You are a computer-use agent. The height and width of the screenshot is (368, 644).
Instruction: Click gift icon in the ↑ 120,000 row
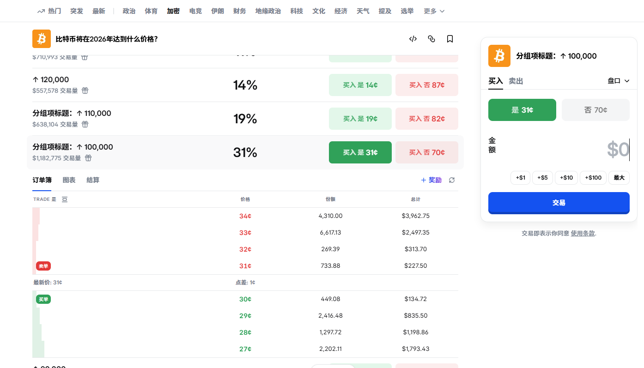(85, 90)
